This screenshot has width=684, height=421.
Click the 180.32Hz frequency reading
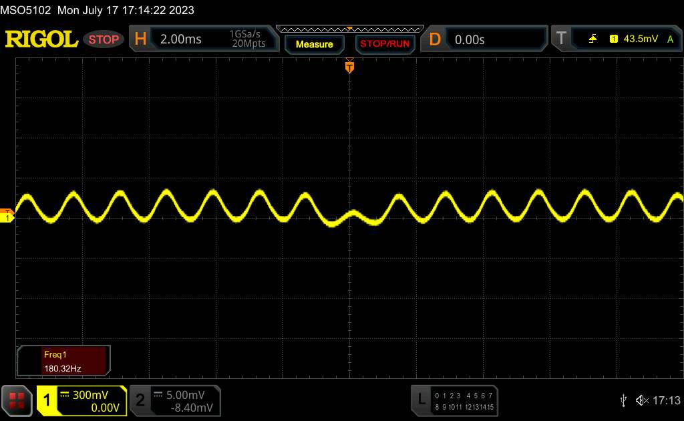coord(62,369)
